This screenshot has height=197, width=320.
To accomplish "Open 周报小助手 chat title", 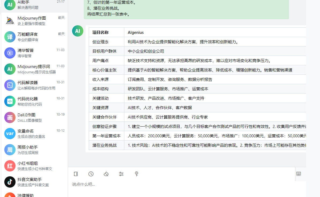I will pos(28,147).
